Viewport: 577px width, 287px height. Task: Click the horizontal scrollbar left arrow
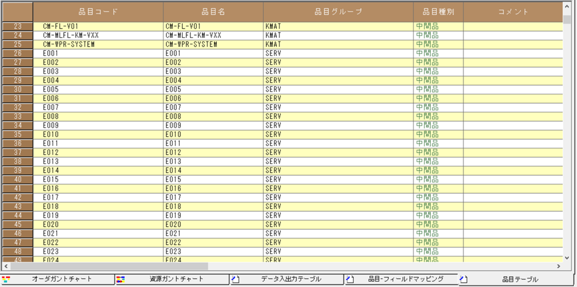(6, 266)
